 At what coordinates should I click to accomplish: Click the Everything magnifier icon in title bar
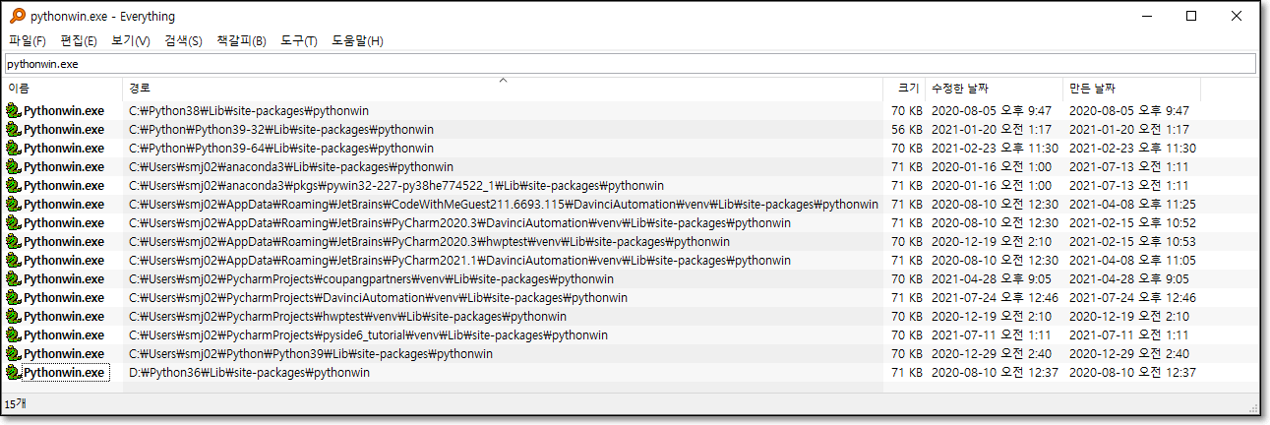tap(17, 16)
